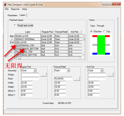Viewport: 124px width, 116px height.
Task: Click the layer table scroll down arrow
Action: tap(83, 55)
